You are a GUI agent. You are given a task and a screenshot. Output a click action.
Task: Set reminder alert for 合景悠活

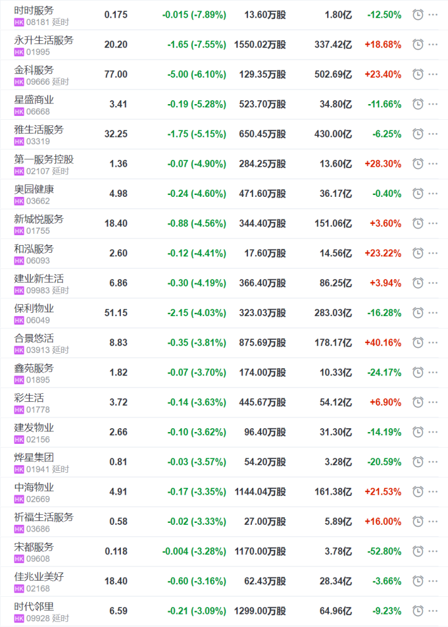click(x=418, y=343)
